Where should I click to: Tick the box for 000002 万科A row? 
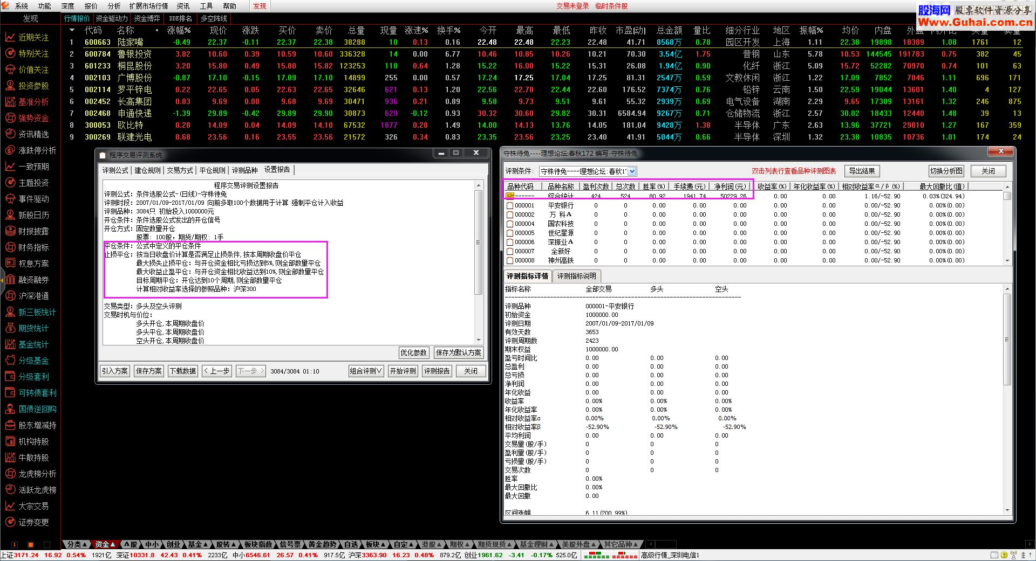(510, 214)
